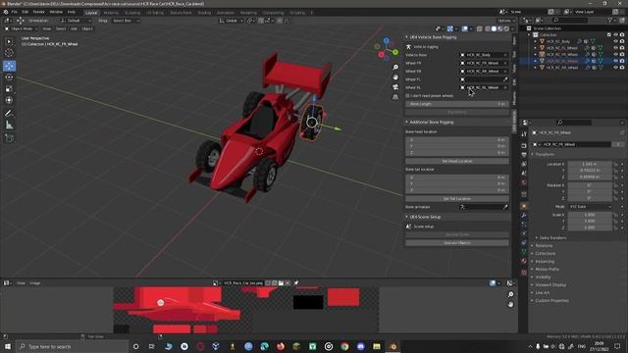
Task: Open the viewport Options dropdown
Action: click(506, 21)
